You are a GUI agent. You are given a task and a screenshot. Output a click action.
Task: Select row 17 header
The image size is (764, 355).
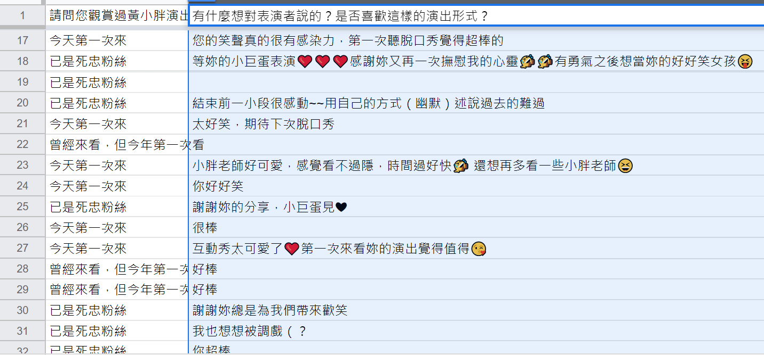pos(22,40)
